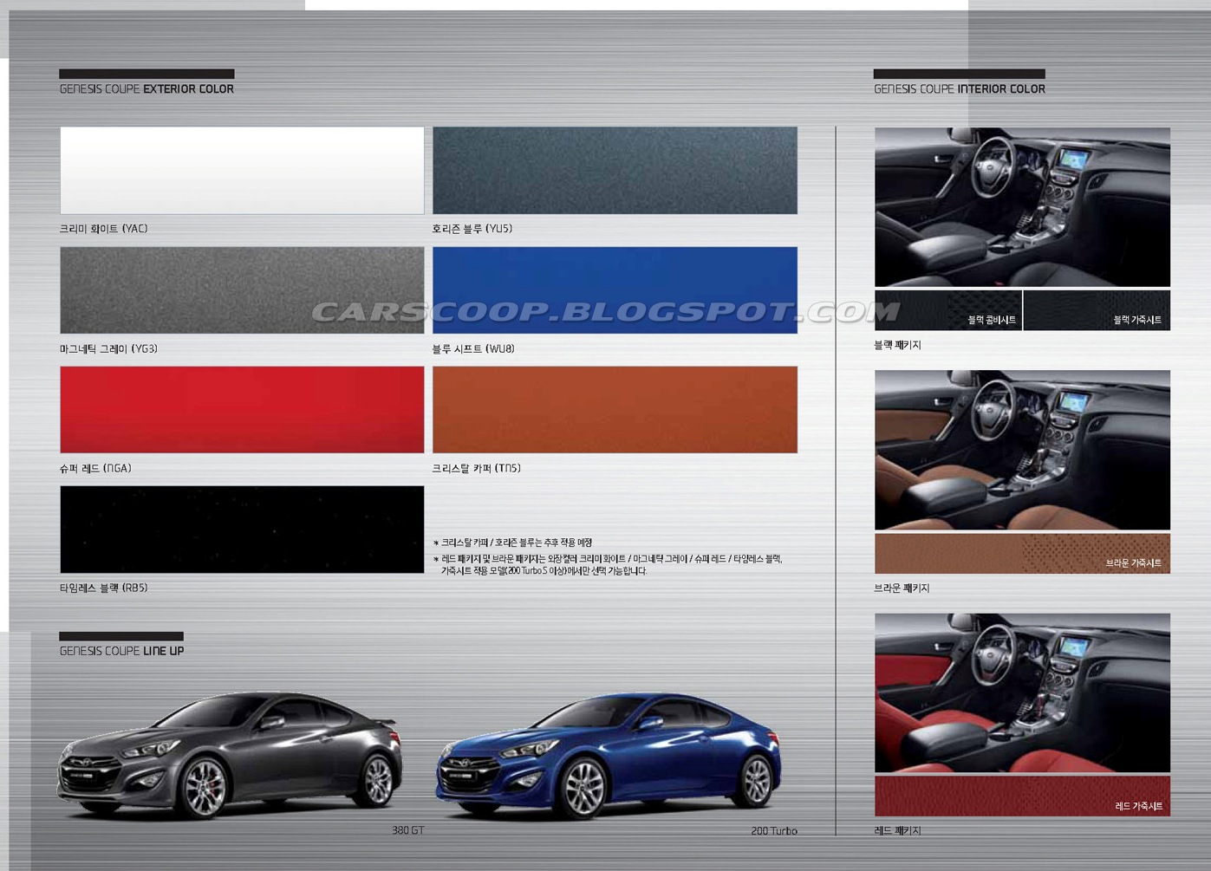The image size is (1211, 871).
Task: Click the '크리미 화이트 (YAC)' label
Action: [x=103, y=229]
